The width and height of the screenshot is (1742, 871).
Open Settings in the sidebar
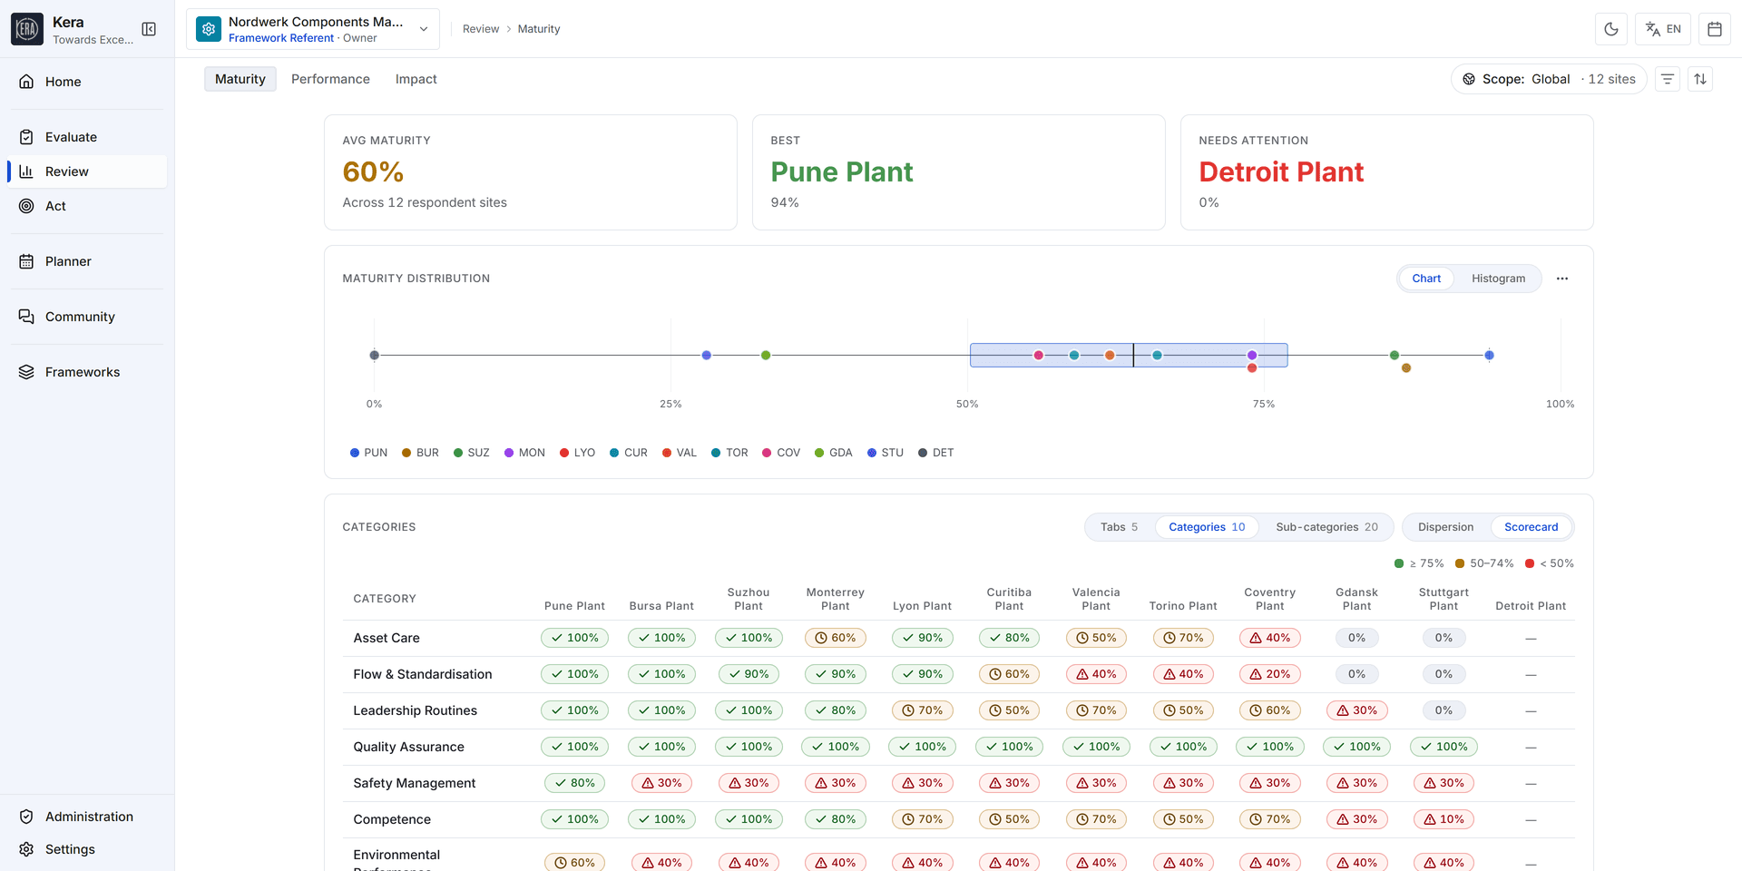pyautogui.click(x=88, y=849)
